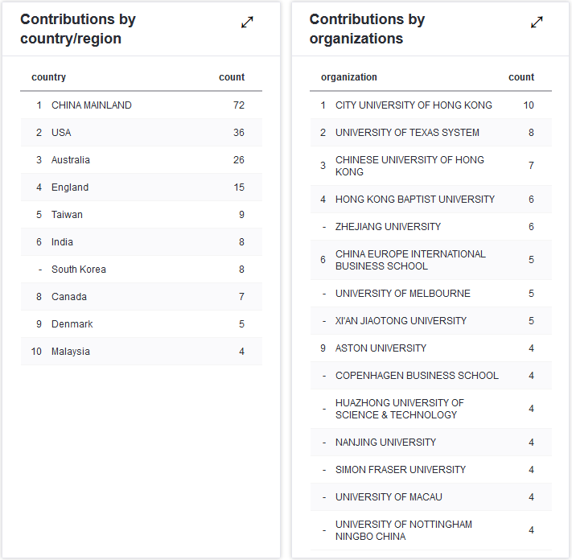Select the Malaysia row
The image size is (572, 560).
point(71,352)
